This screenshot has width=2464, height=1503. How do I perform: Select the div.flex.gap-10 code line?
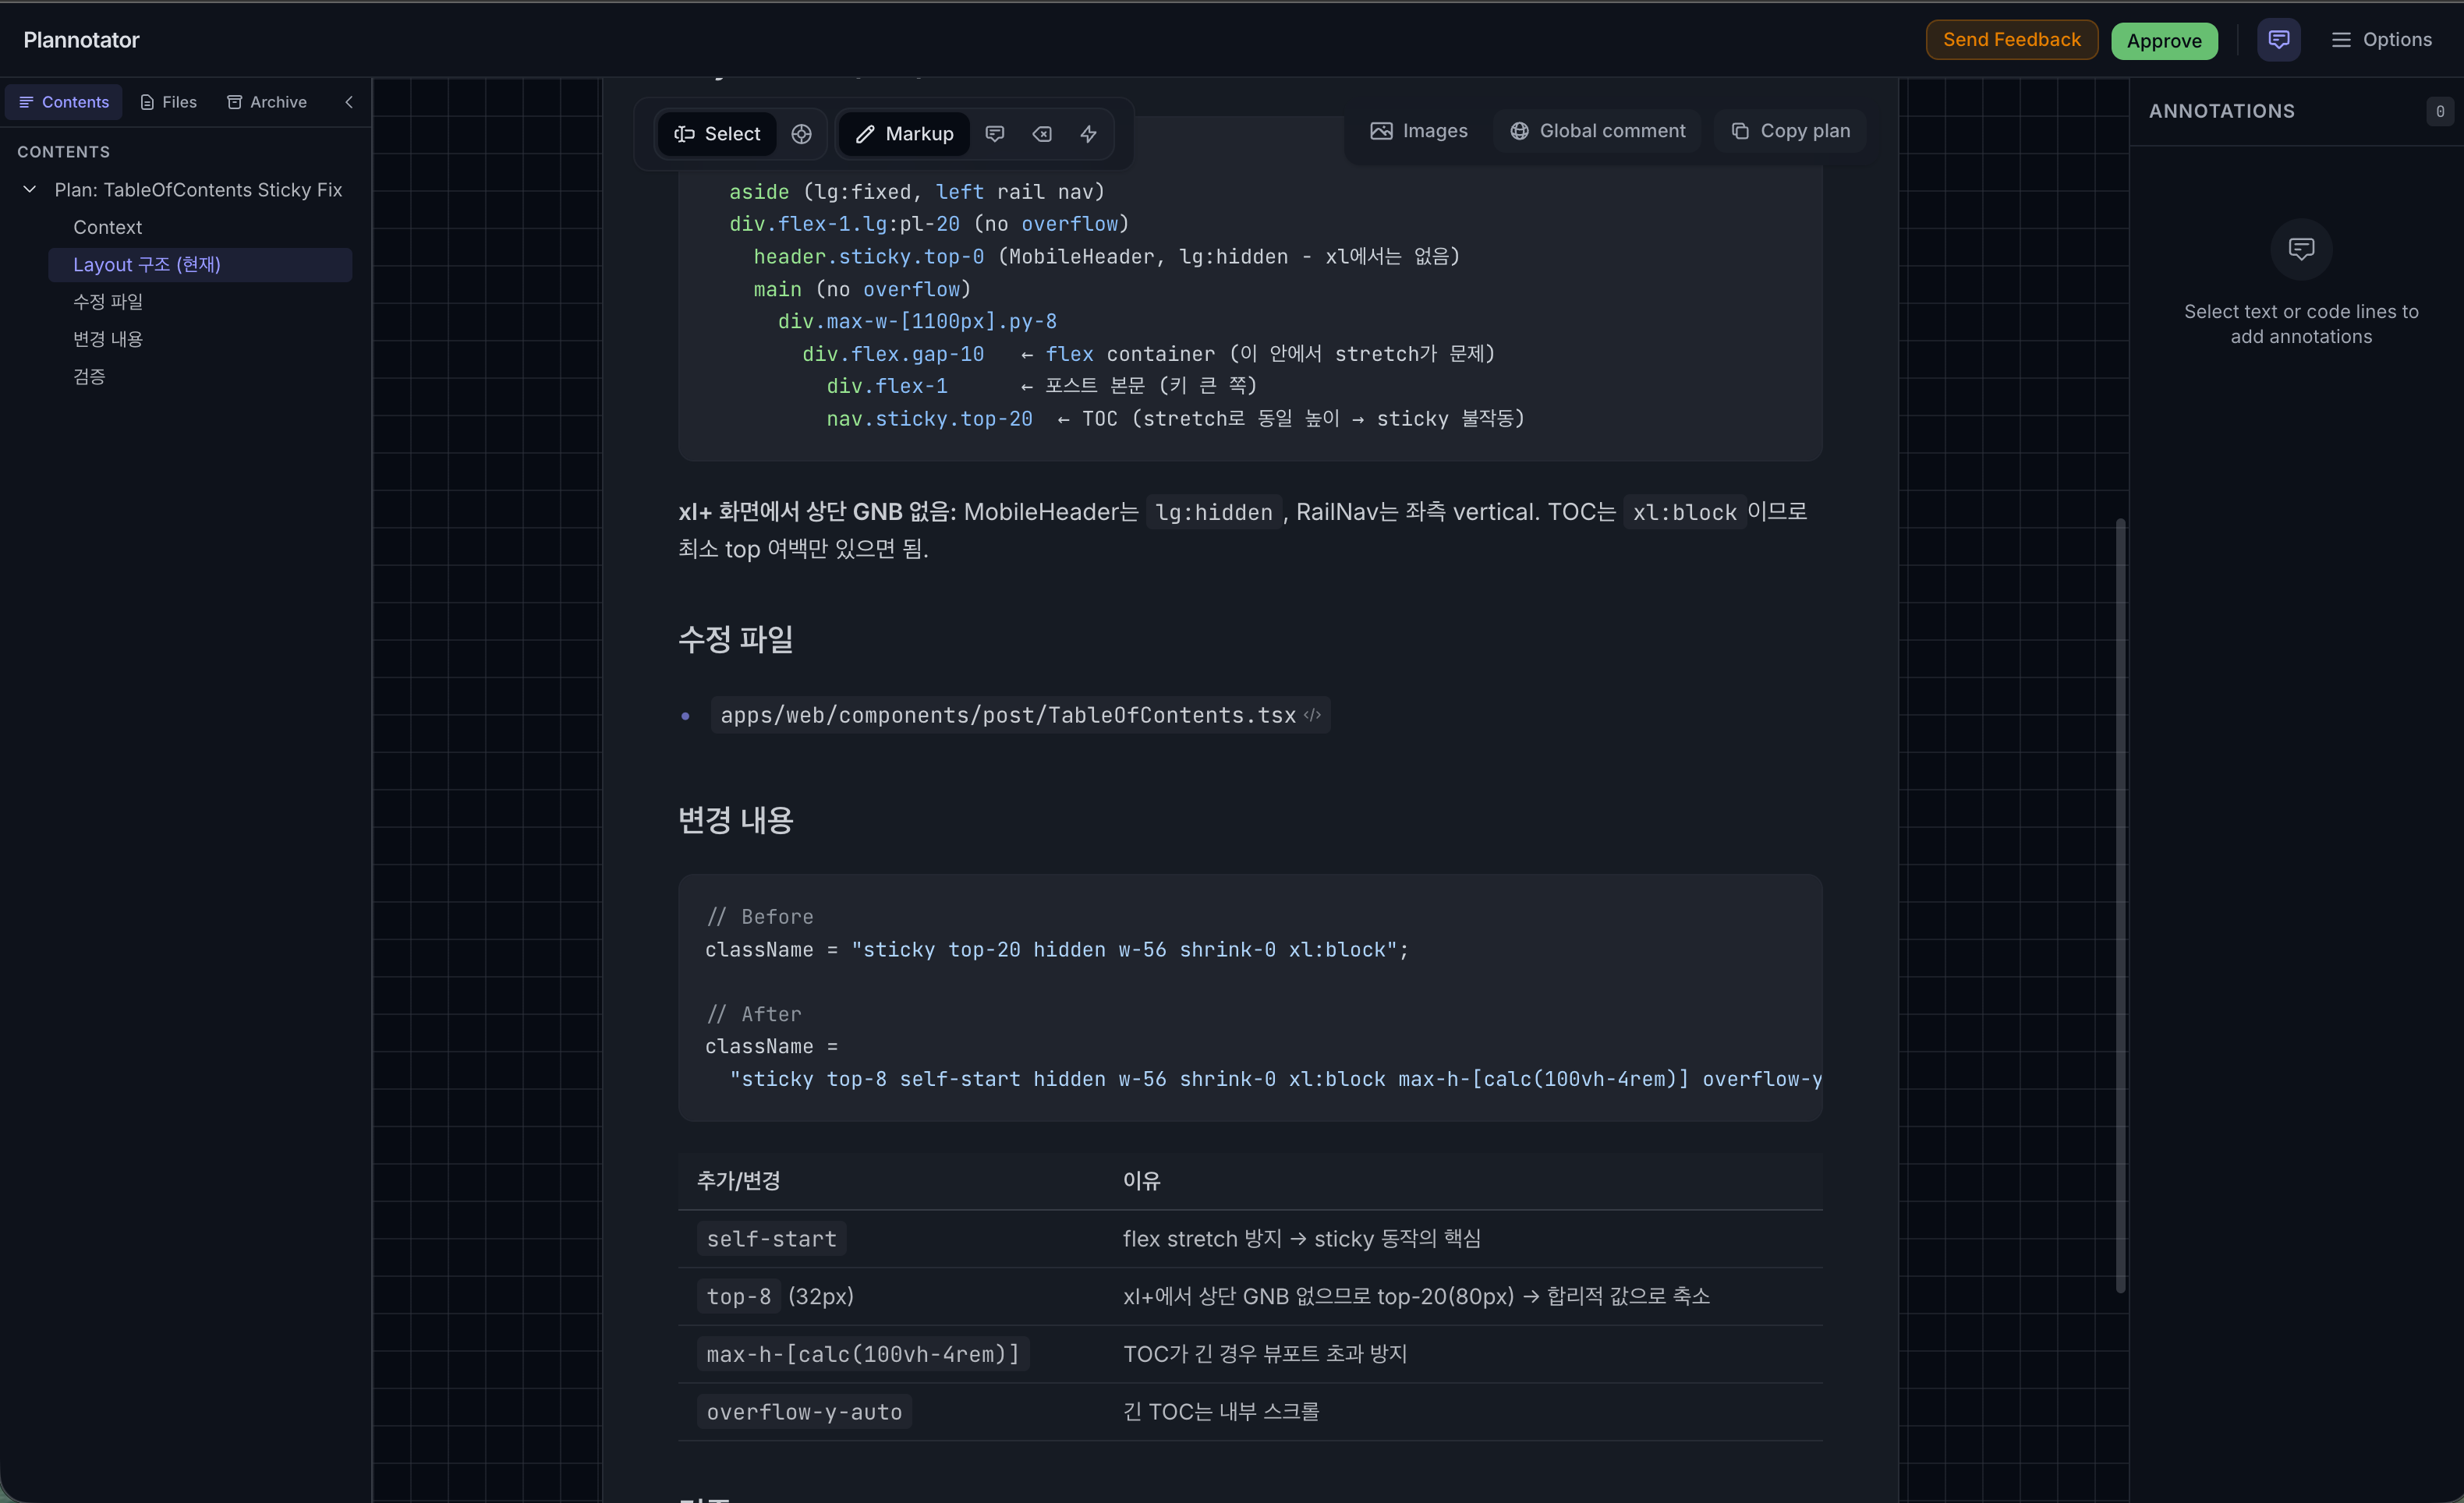click(x=1148, y=354)
